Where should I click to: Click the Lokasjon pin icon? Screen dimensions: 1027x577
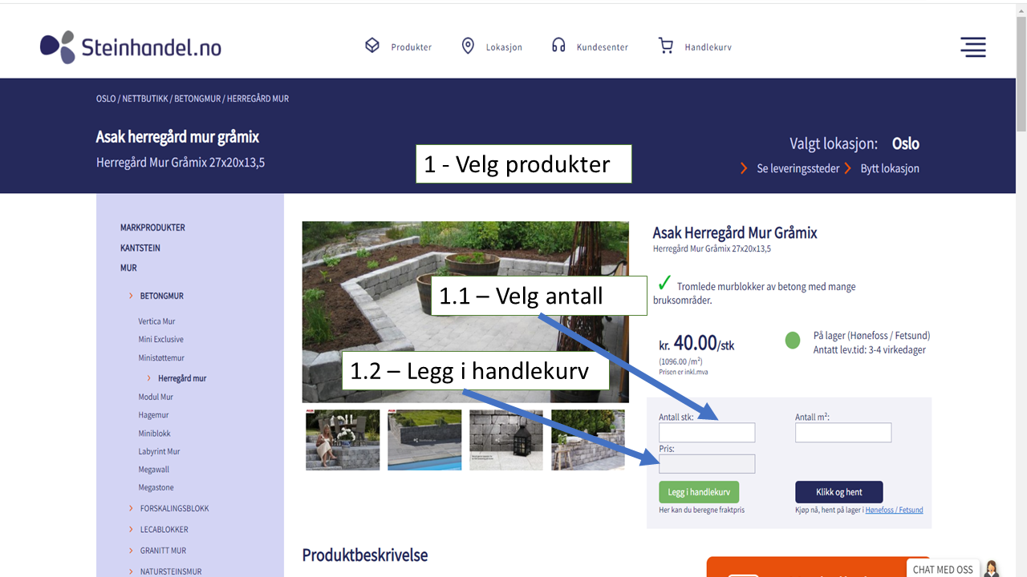pyautogui.click(x=468, y=46)
